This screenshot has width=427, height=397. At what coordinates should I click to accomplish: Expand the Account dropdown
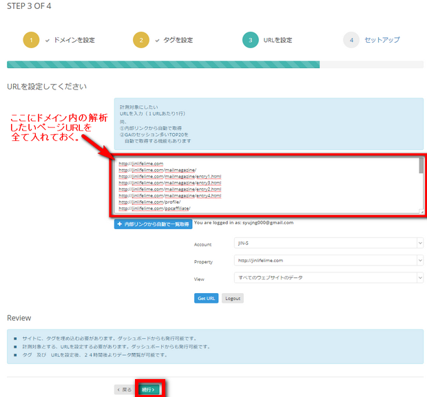pos(328,243)
